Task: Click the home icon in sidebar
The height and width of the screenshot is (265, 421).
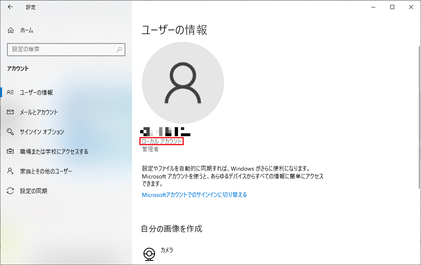Action: (11, 30)
